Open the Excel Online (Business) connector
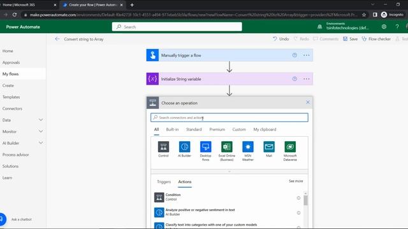408x229 pixels. [227, 147]
